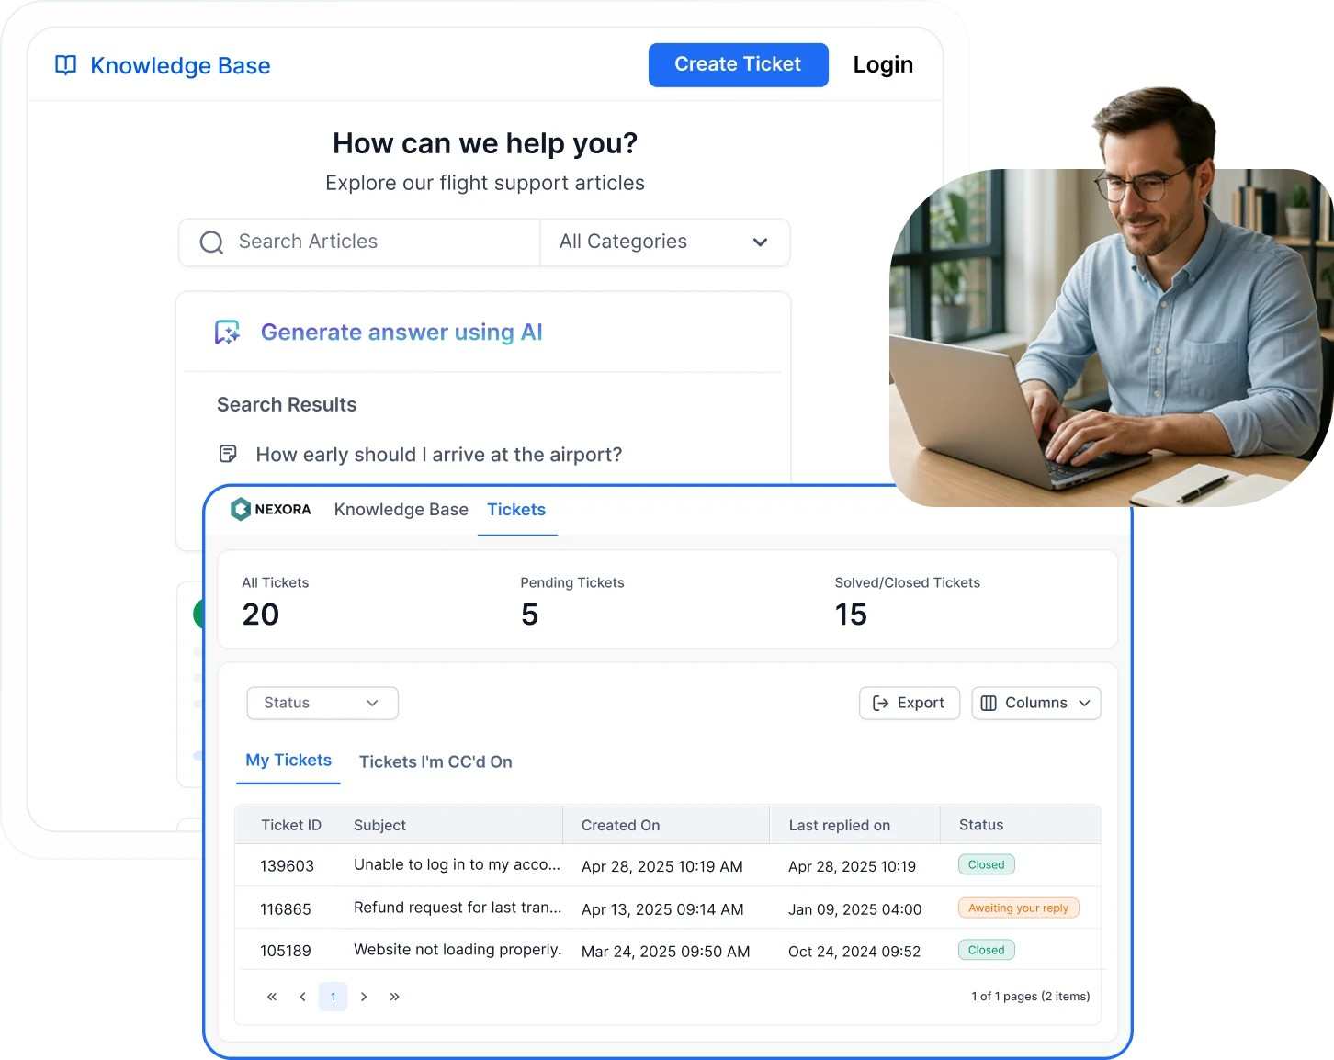Image resolution: width=1334 pixels, height=1060 pixels.
Task: Go to previous tickets page
Action: (302, 997)
